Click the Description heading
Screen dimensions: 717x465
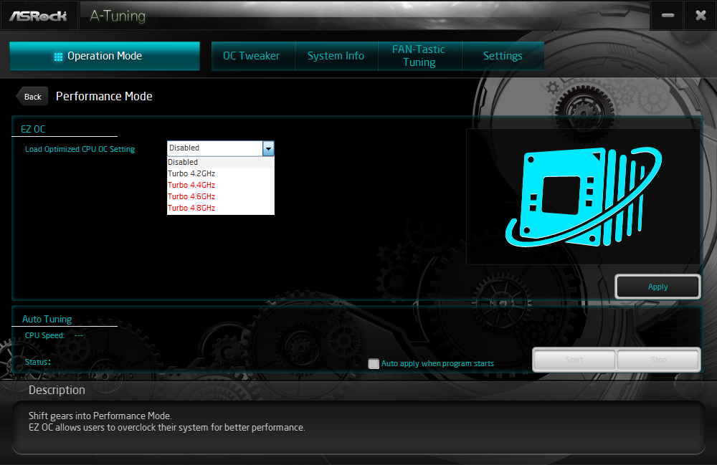[x=57, y=390]
